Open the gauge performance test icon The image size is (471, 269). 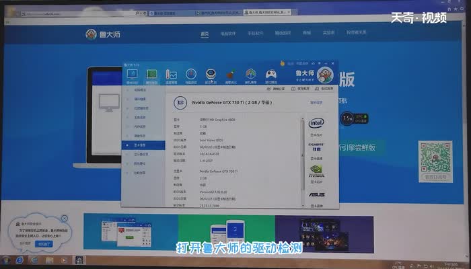coord(191,76)
